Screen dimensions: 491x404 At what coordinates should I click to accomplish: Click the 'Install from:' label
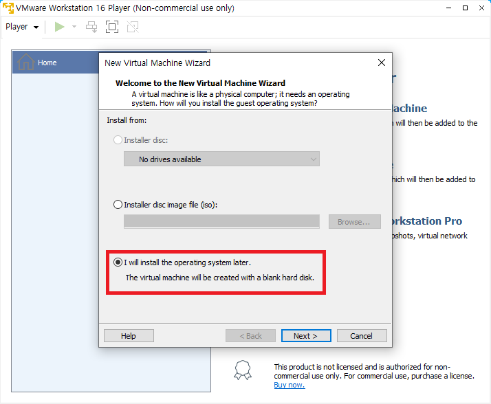127,120
